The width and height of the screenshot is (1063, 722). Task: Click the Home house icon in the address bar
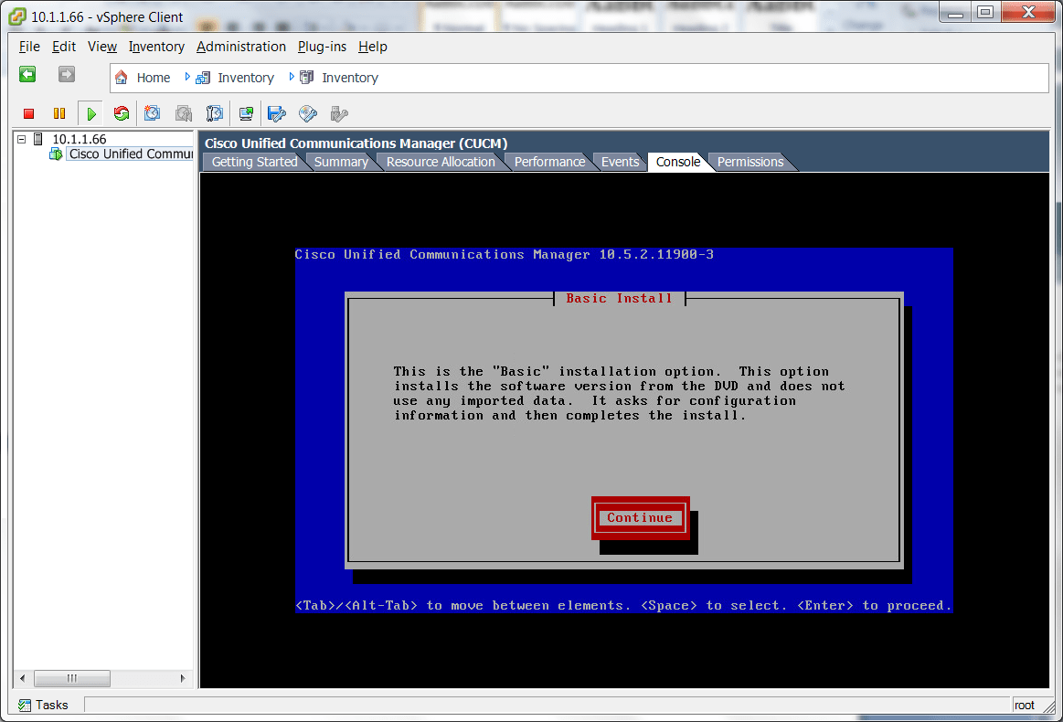tap(122, 78)
